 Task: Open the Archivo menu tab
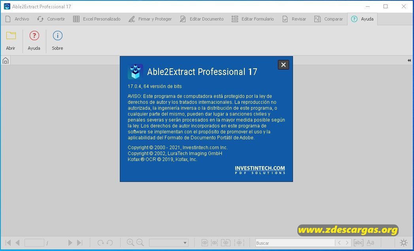(17, 19)
